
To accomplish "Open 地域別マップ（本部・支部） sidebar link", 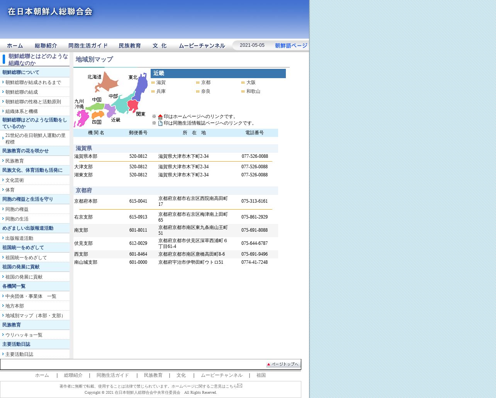I will [x=36, y=316].
